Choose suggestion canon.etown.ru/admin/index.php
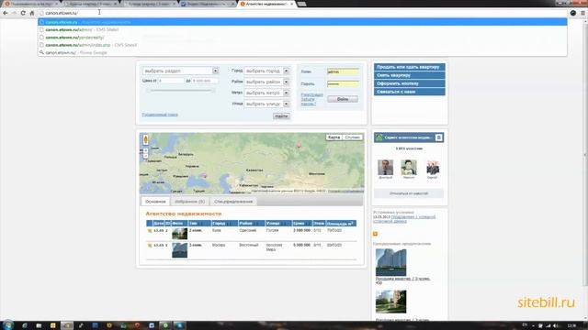This screenshot has width=588, height=330. tap(302, 45)
